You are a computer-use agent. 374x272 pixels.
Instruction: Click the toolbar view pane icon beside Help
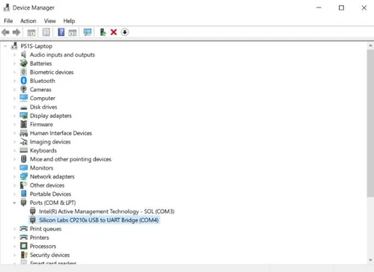[x=73, y=32]
